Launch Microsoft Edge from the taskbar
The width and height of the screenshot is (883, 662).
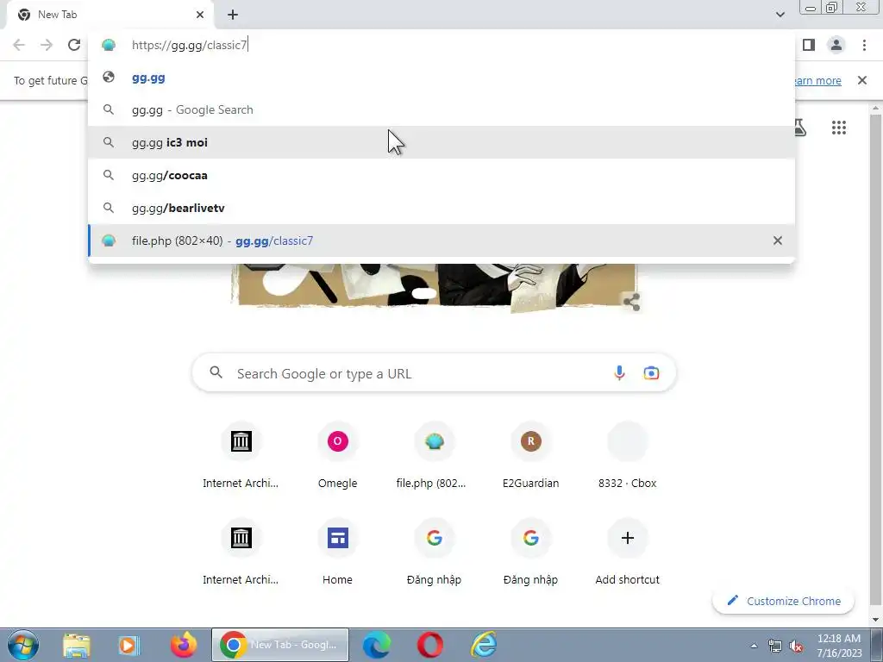coord(376,645)
